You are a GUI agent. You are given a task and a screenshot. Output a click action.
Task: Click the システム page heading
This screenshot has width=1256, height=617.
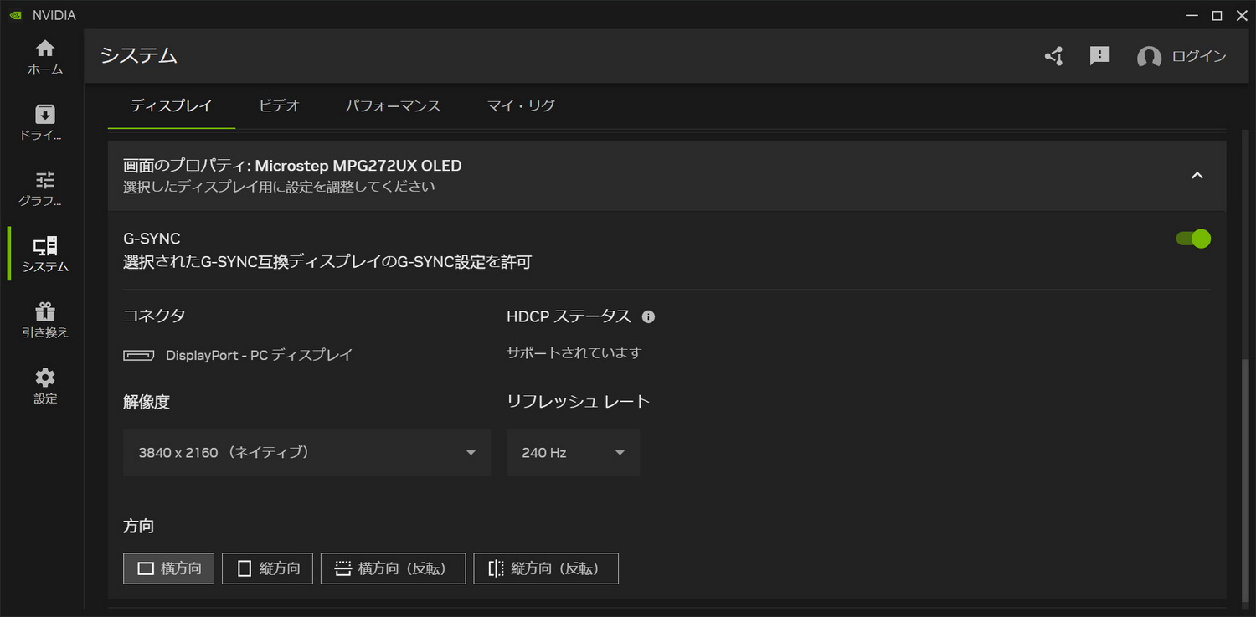139,56
